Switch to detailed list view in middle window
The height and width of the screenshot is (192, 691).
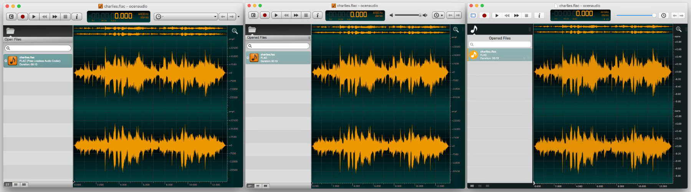(x=250, y=186)
